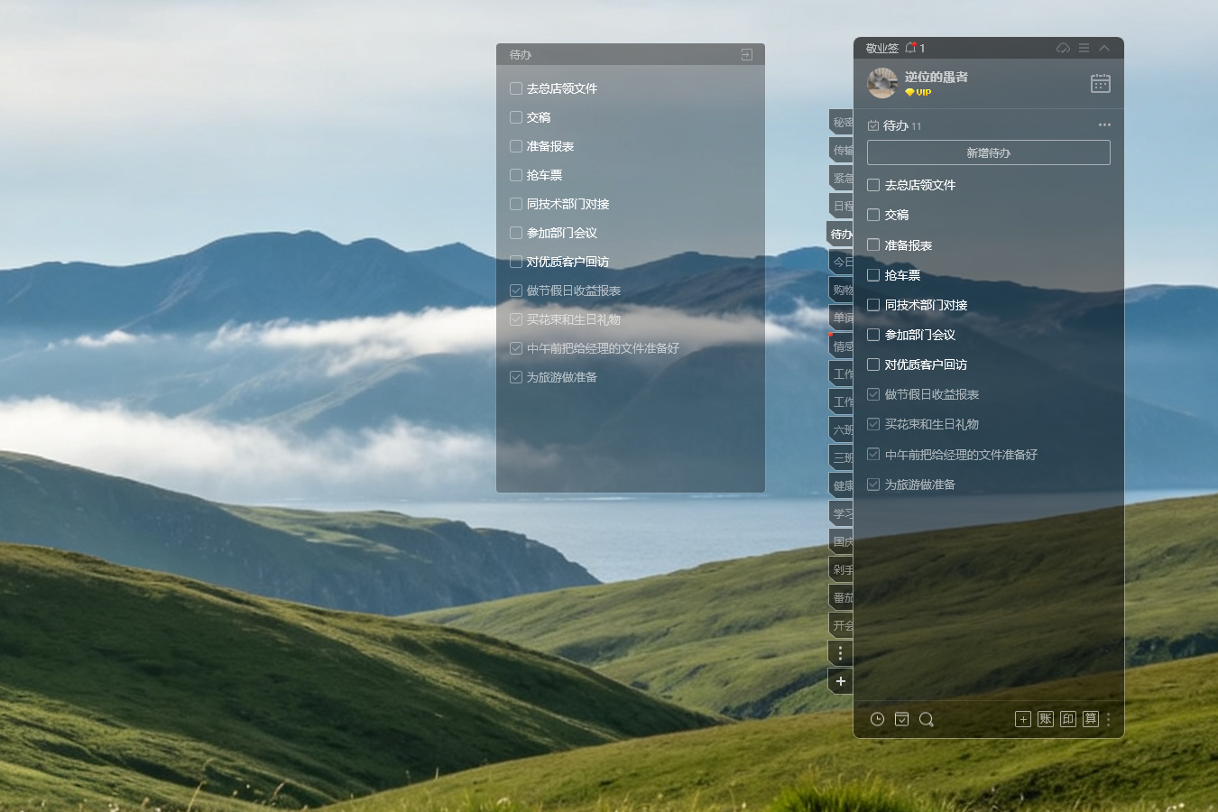Tick 准备报表 checkbox in main 敬业签 list

tap(873, 245)
